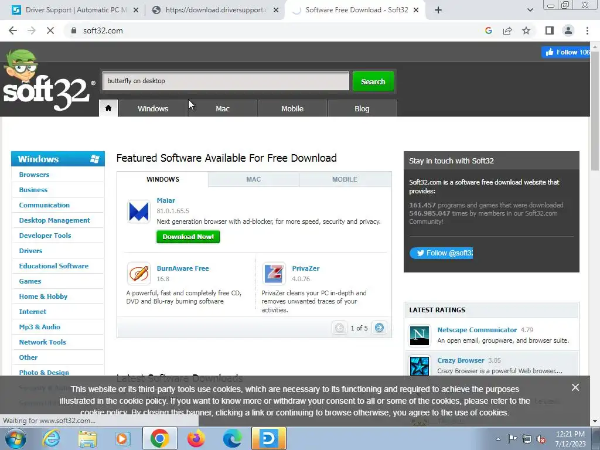Open the Internet category link
The width and height of the screenshot is (600, 450).
pos(33,312)
